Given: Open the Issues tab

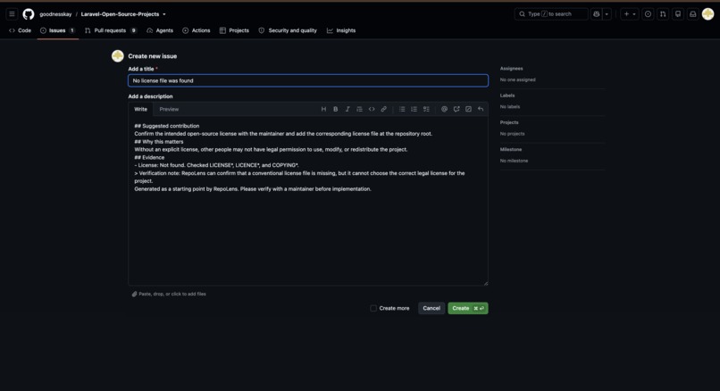Looking at the screenshot, I should tap(57, 30).
